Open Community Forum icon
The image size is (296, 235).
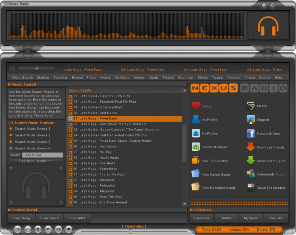[251, 174]
